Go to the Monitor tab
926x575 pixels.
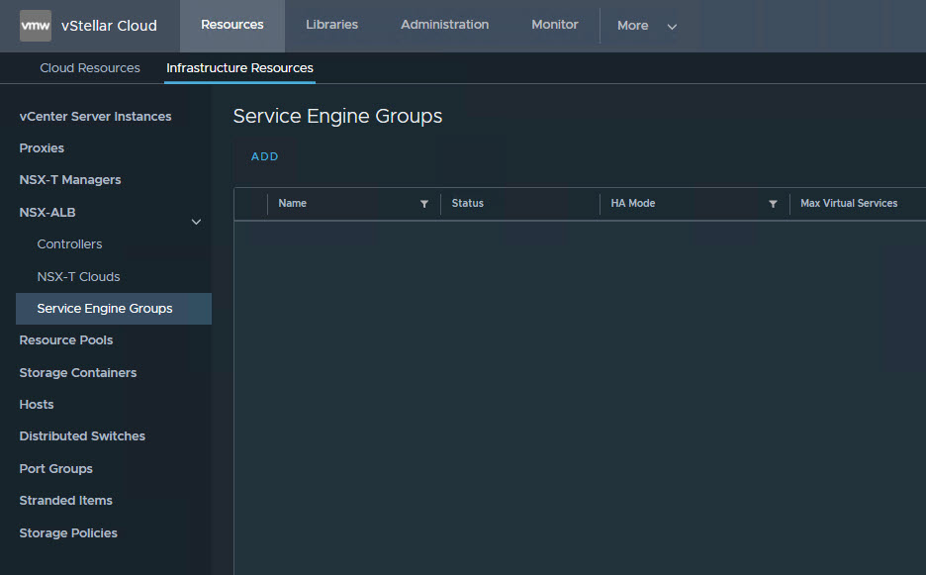[554, 25]
